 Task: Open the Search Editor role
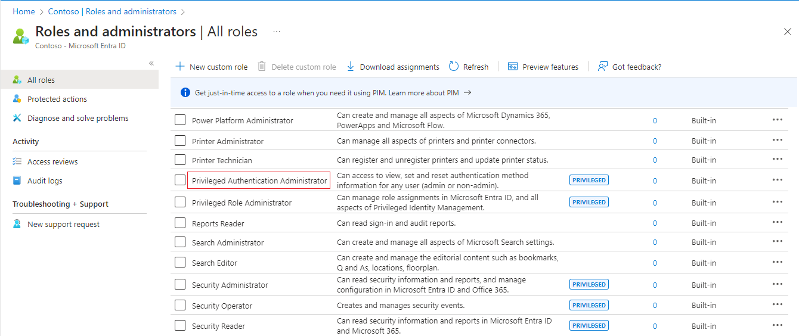pos(215,263)
